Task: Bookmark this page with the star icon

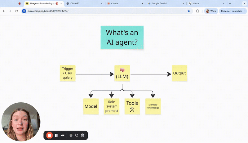Action: click(189, 11)
